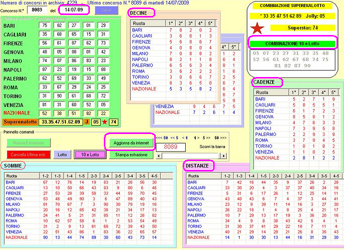
Task: Click CAGLIARI second number box 68
Action: (x=59, y=34)
